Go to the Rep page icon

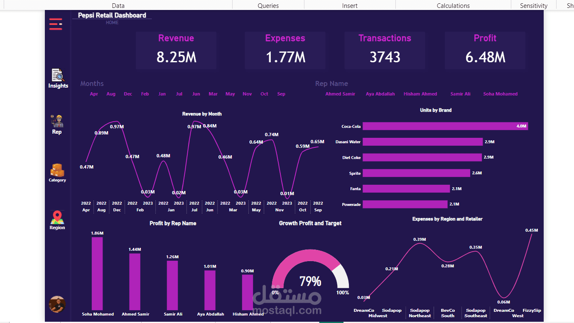(x=57, y=121)
